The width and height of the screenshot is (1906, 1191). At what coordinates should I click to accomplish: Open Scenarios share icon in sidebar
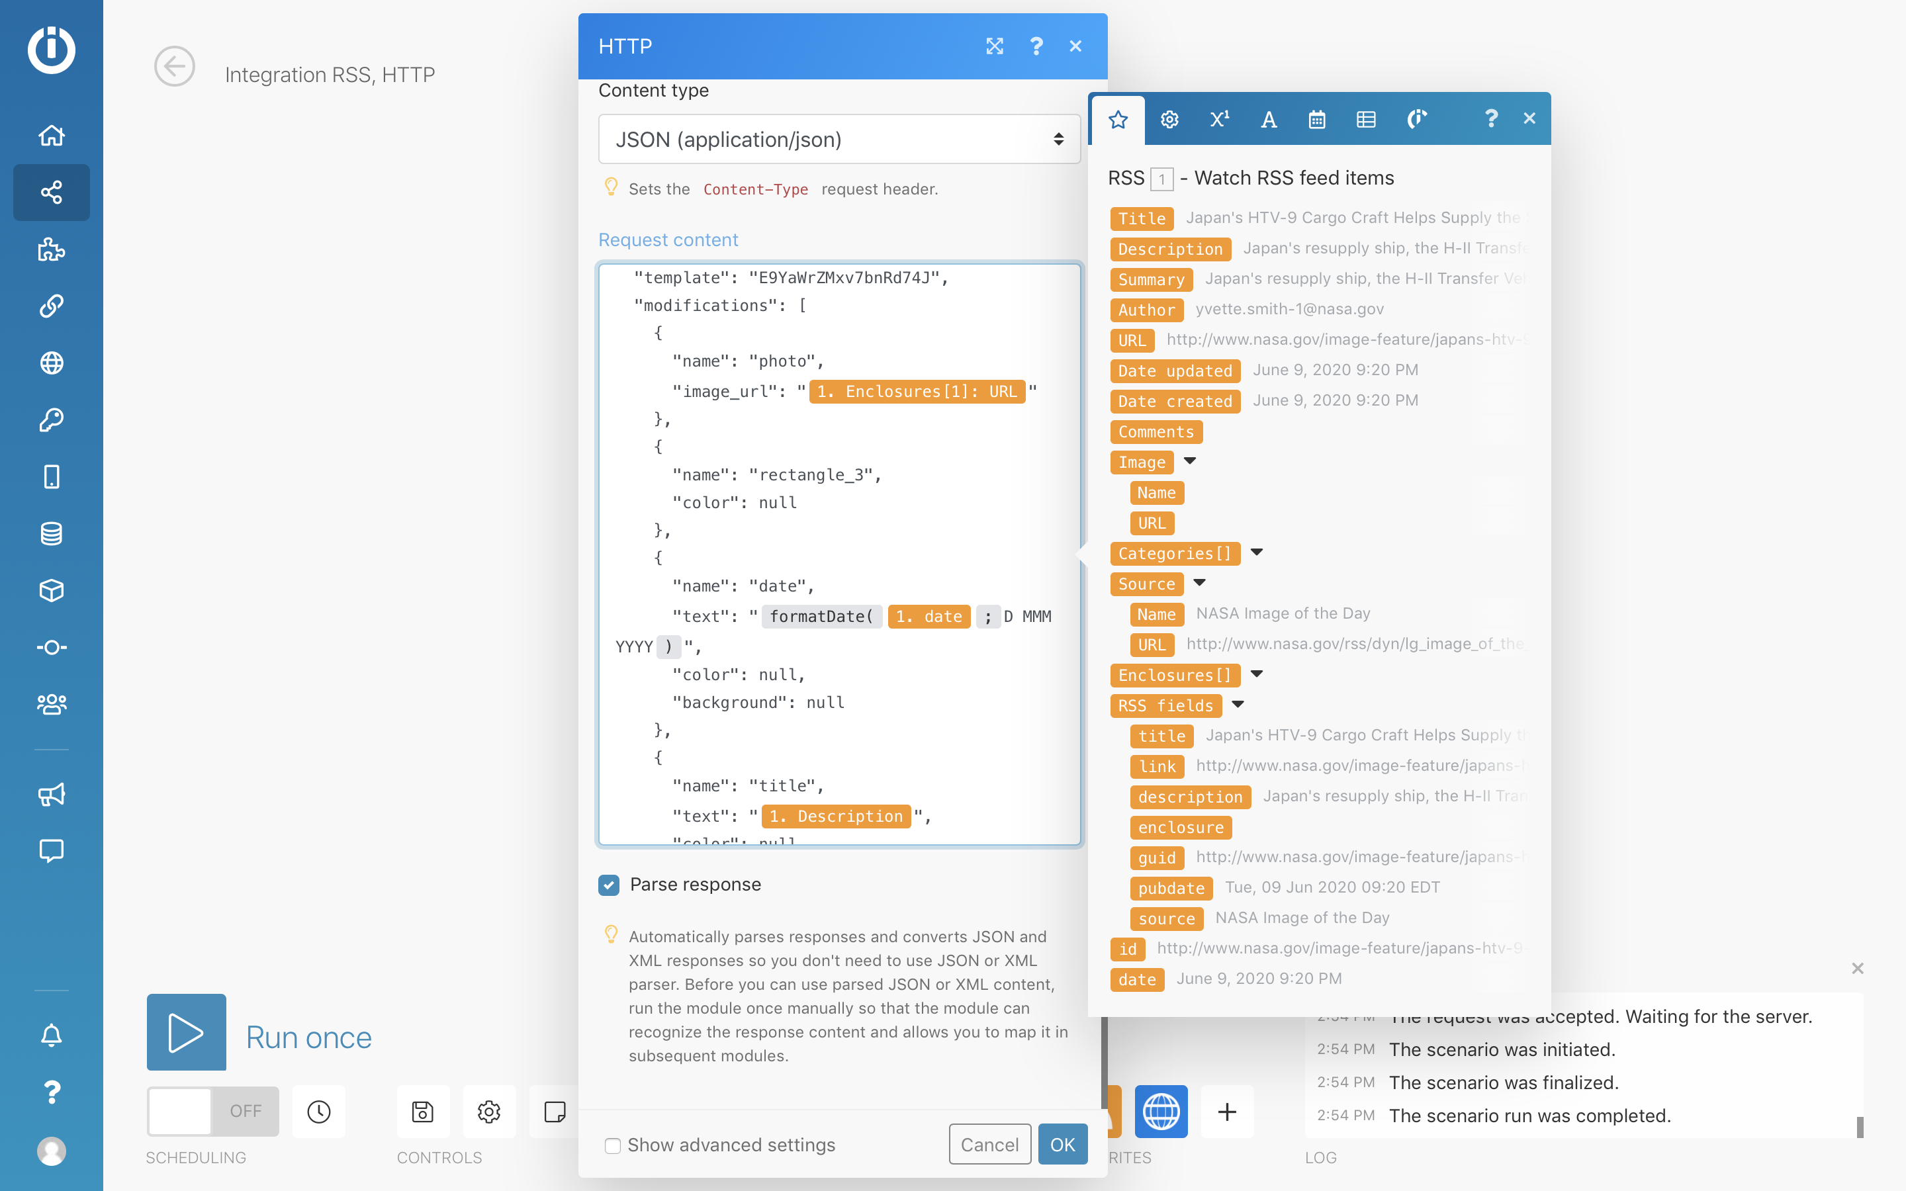[x=51, y=192]
